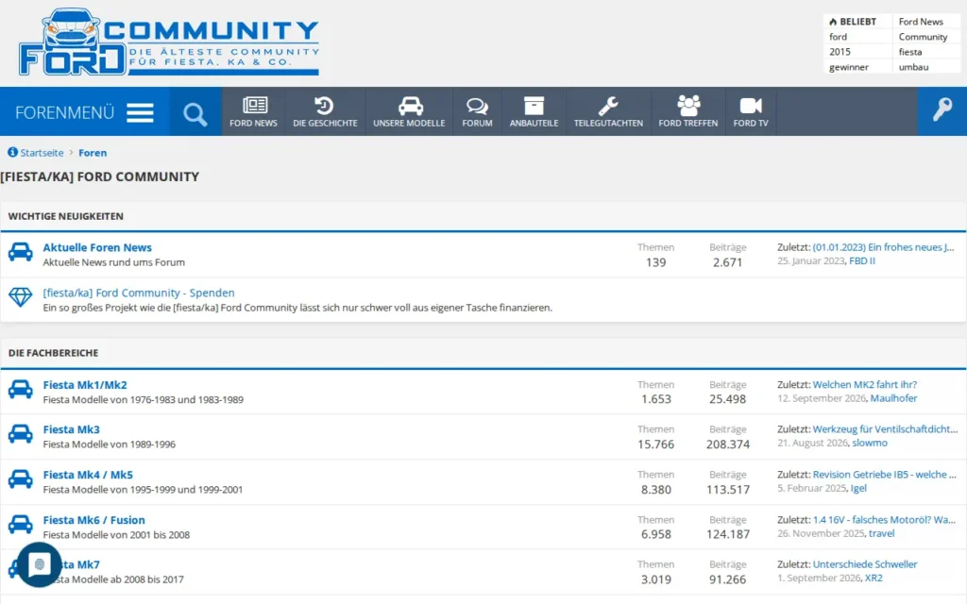Click popular tag ford
The height and width of the screenshot is (604, 967).
pos(839,37)
